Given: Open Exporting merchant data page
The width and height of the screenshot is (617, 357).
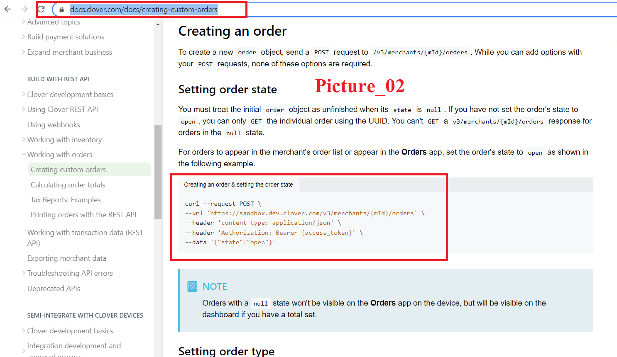Looking at the screenshot, I should (x=67, y=258).
